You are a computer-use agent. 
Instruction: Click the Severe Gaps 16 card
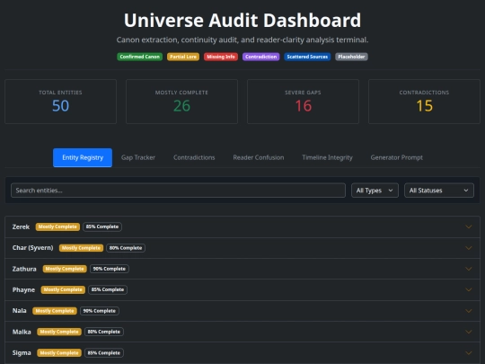pyautogui.click(x=303, y=102)
